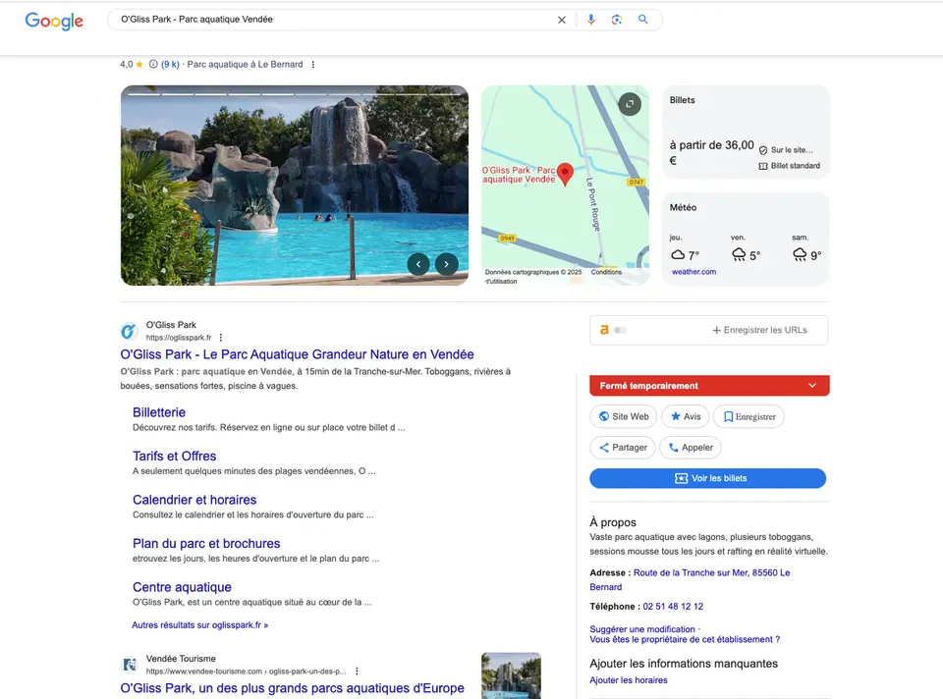Open Billetterie sitelink
943x699 pixels.
click(x=159, y=412)
